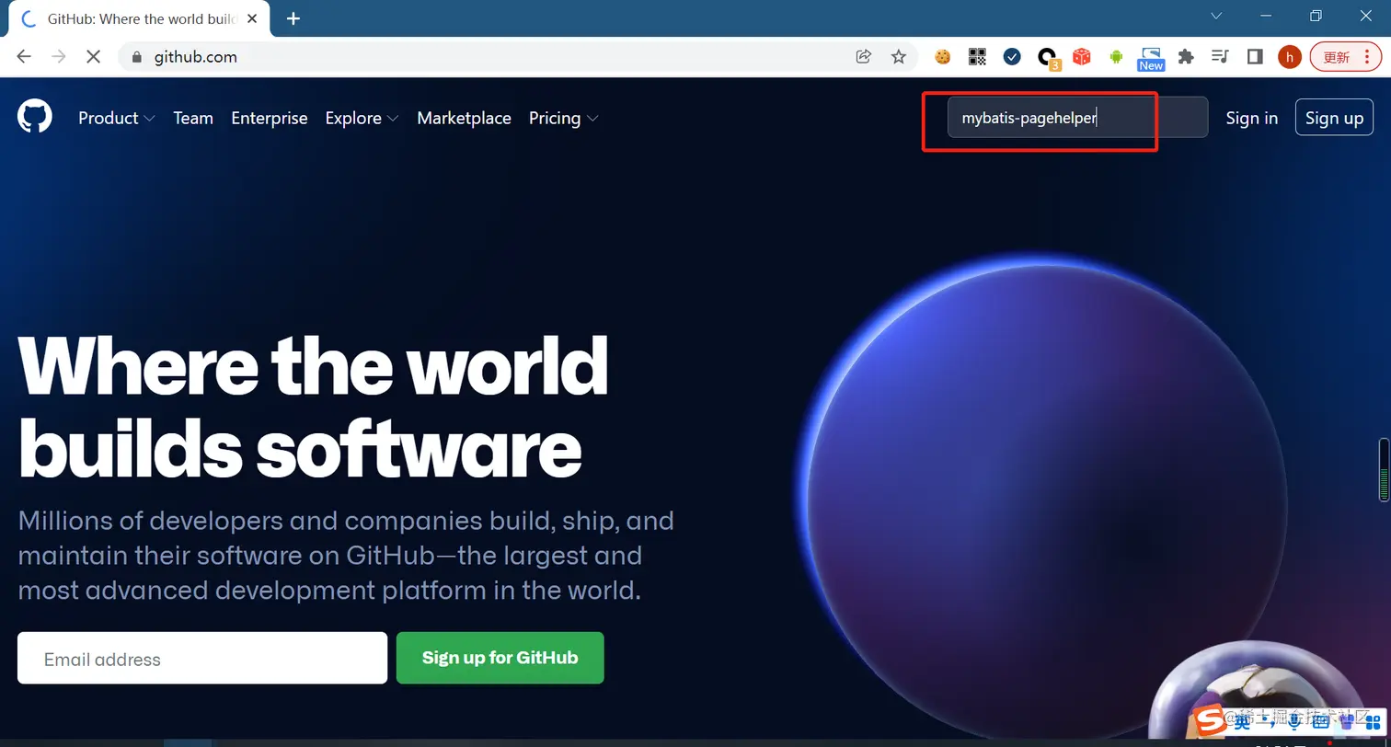The width and height of the screenshot is (1391, 747).
Task: Click the browser forward arrow
Action: pyautogui.click(x=59, y=56)
